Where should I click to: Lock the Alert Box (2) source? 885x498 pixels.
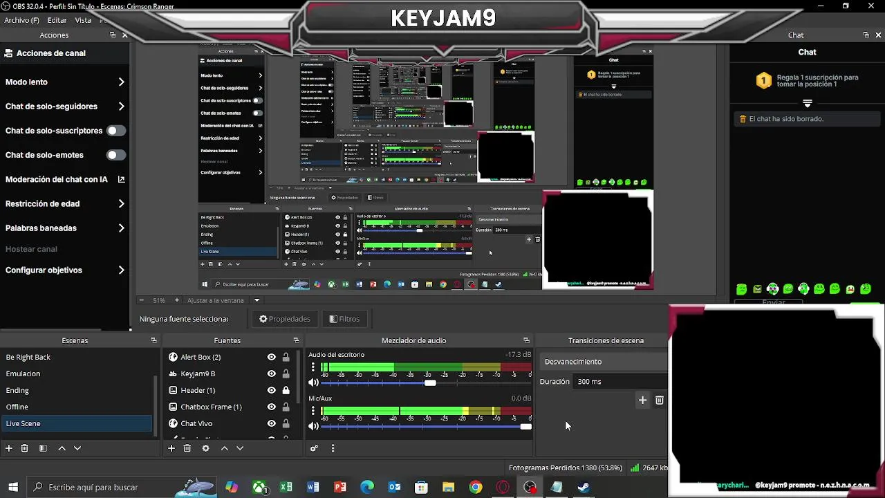pyautogui.click(x=286, y=357)
